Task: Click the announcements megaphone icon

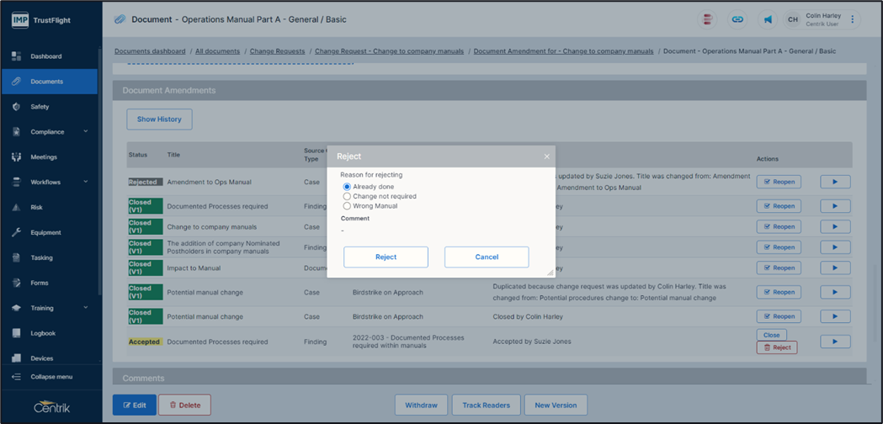Action: (x=768, y=19)
